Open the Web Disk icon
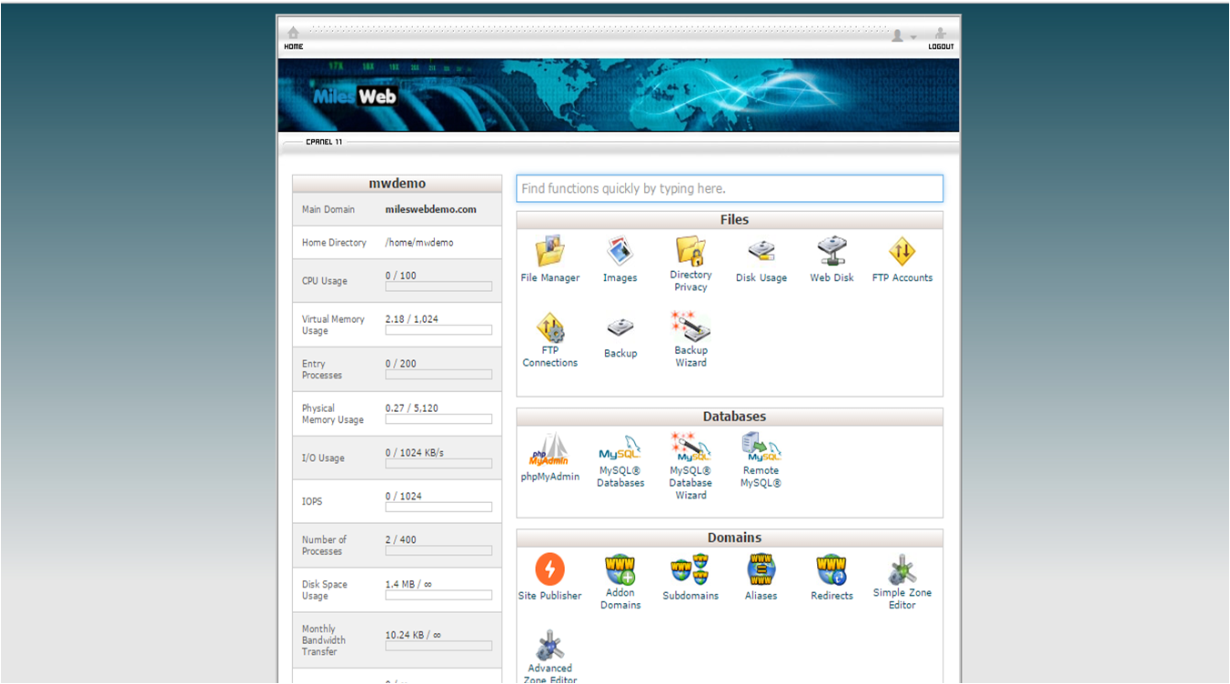Screen dimensions: 1230x684 (832, 251)
